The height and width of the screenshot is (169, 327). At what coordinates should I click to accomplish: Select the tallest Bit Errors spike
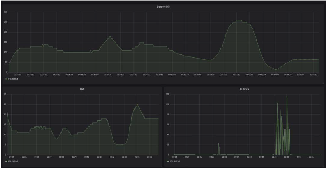click(287, 97)
